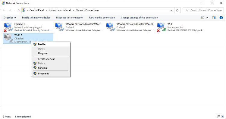226x119 pixels.
Task: Click Enable this network device
Action: click(x=36, y=17)
